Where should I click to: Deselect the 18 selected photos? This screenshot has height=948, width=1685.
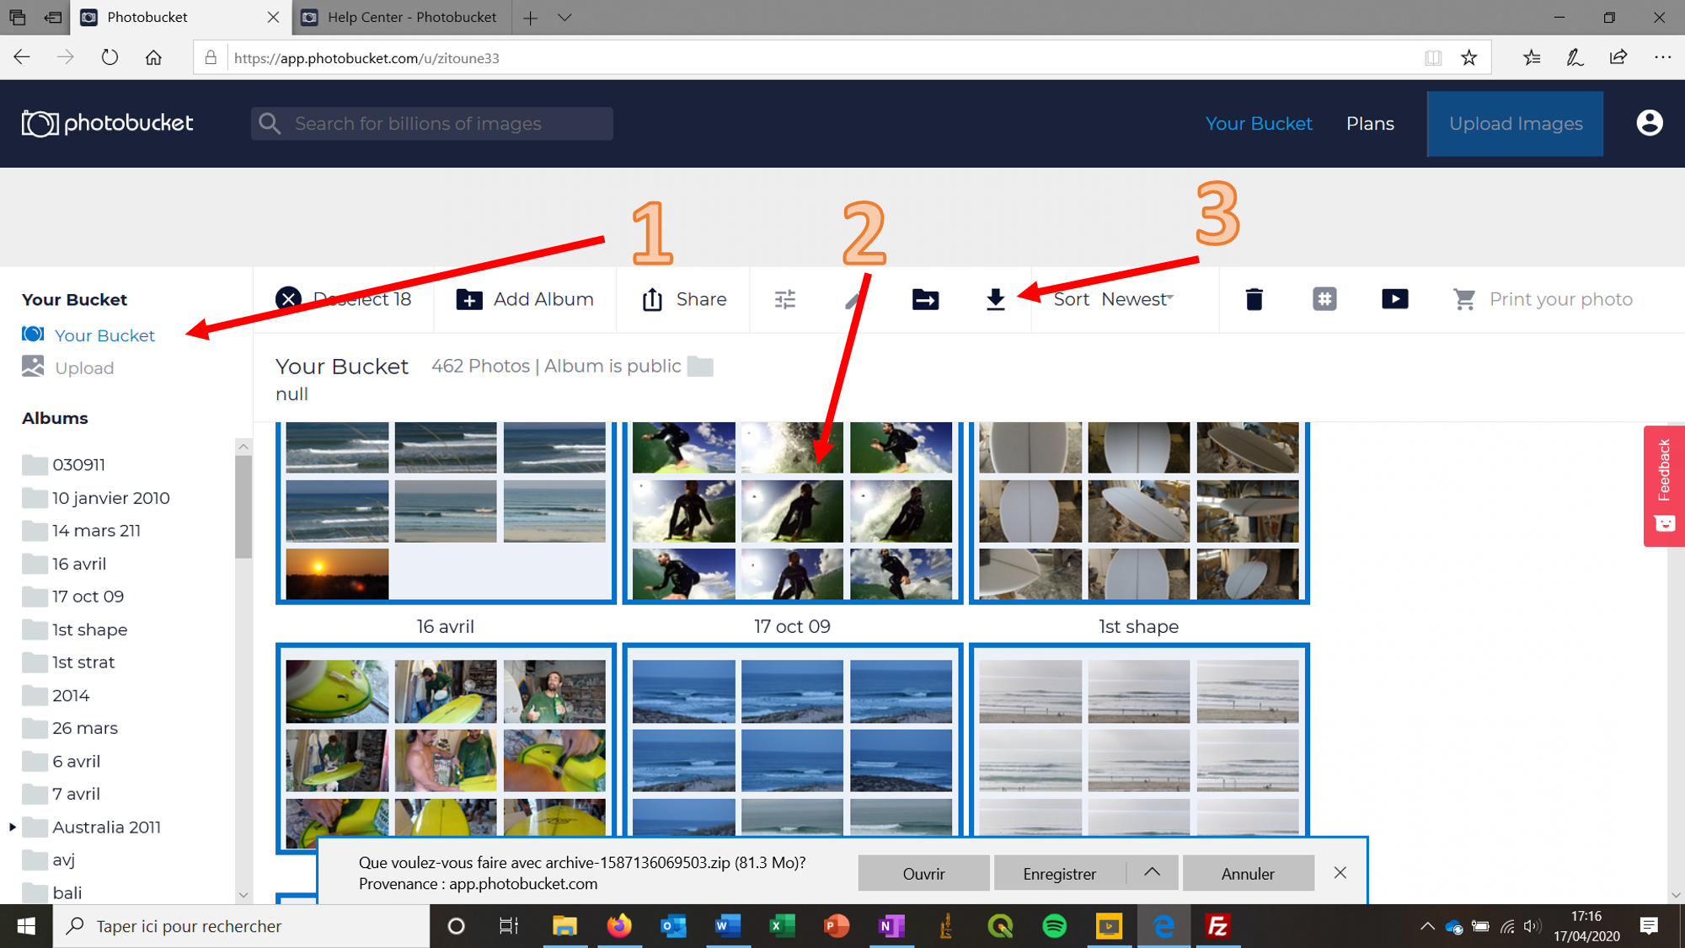[x=345, y=299]
